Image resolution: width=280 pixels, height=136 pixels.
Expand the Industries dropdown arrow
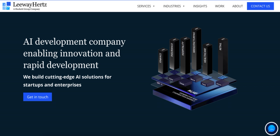(x=184, y=6)
